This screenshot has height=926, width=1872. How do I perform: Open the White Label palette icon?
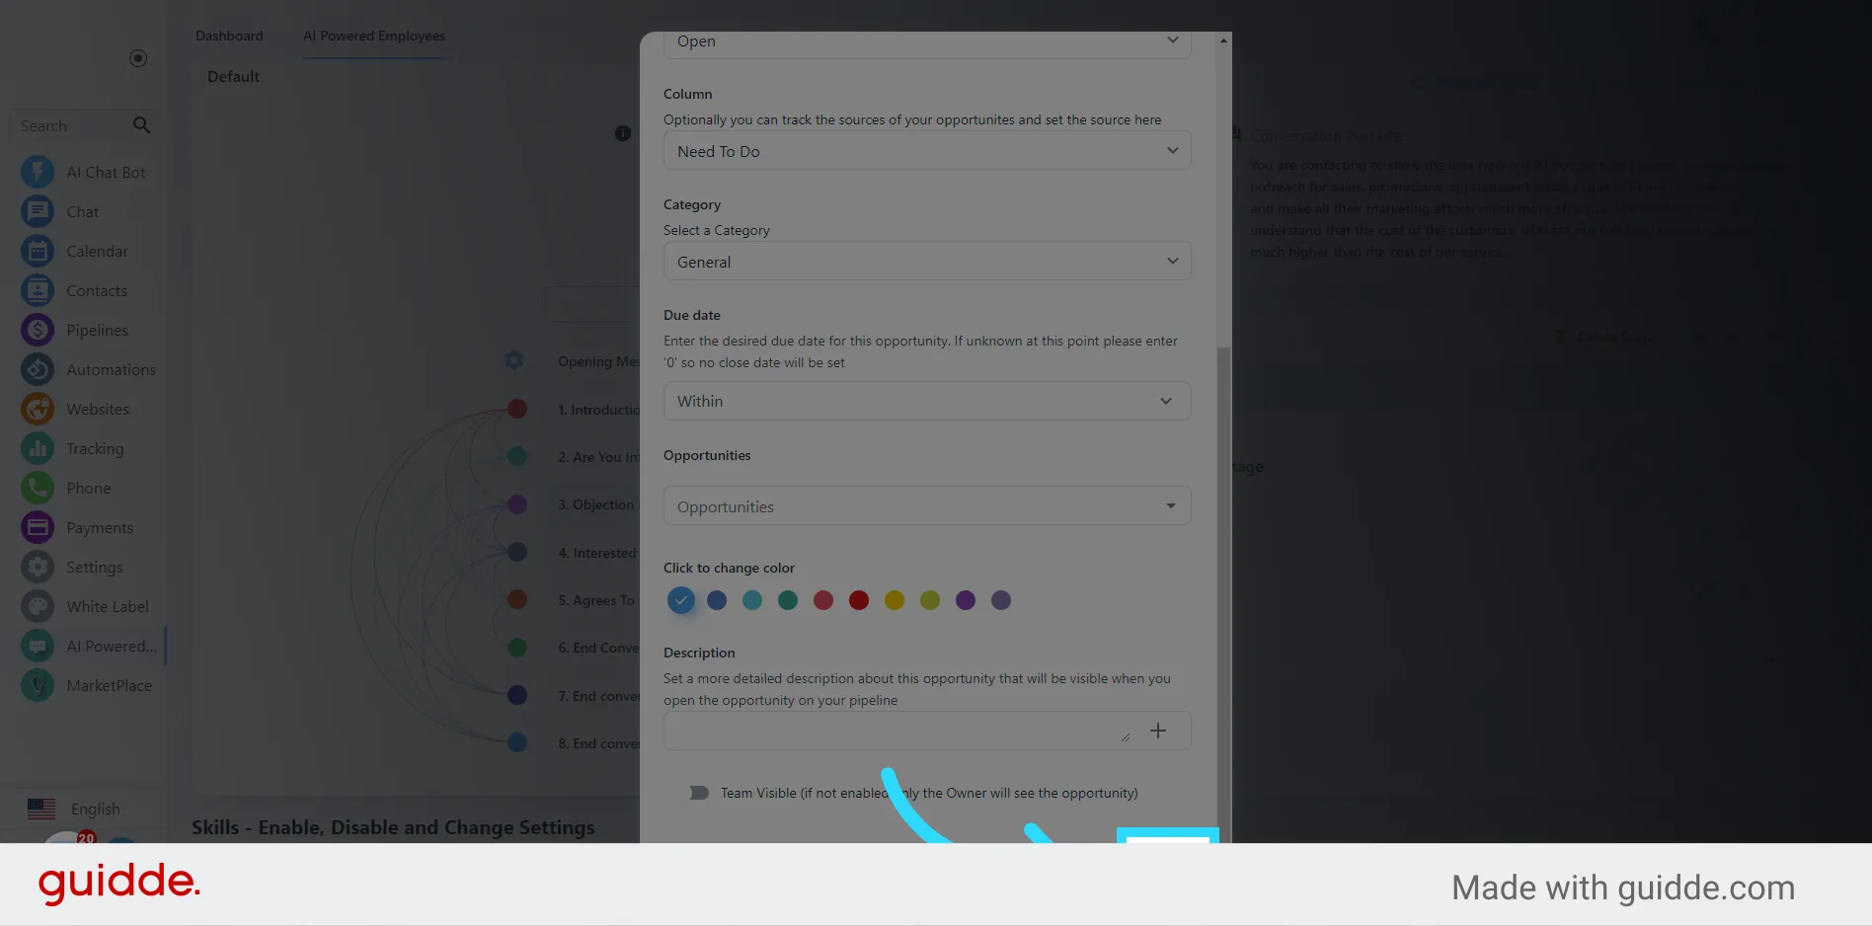coord(38,606)
